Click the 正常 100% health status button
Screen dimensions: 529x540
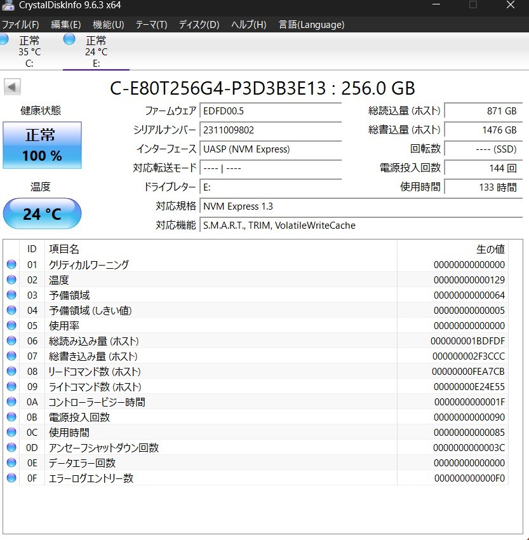coord(43,145)
